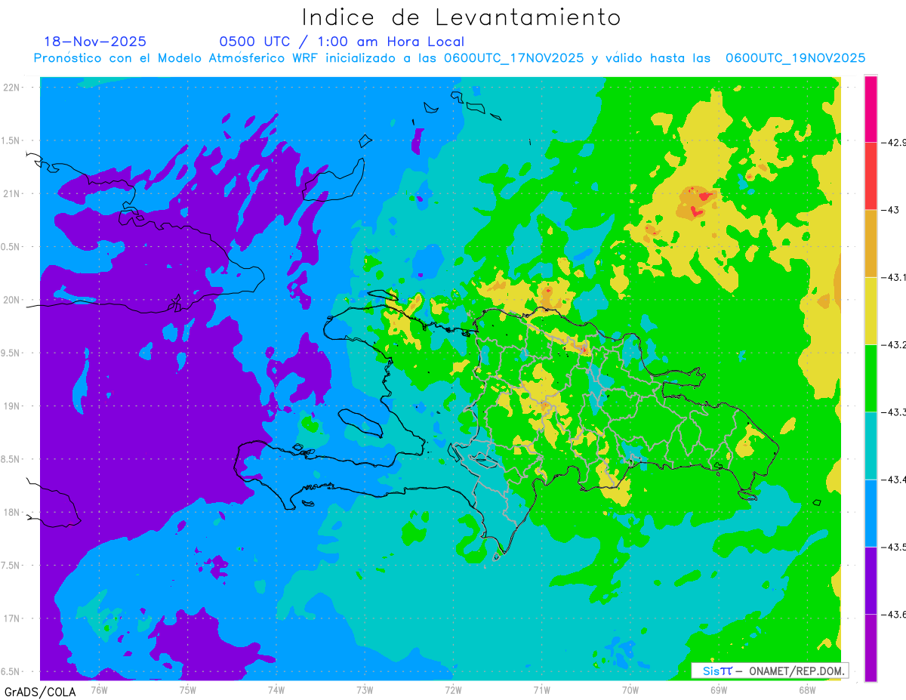This screenshot has width=906, height=700.
Task: Click the "70W" longitude label
Action: (630, 689)
